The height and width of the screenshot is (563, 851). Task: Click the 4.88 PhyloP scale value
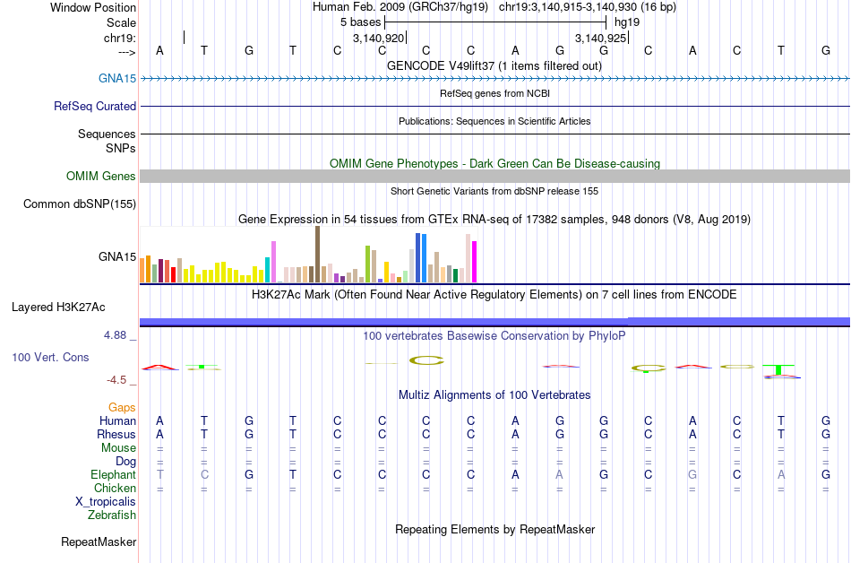(115, 335)
